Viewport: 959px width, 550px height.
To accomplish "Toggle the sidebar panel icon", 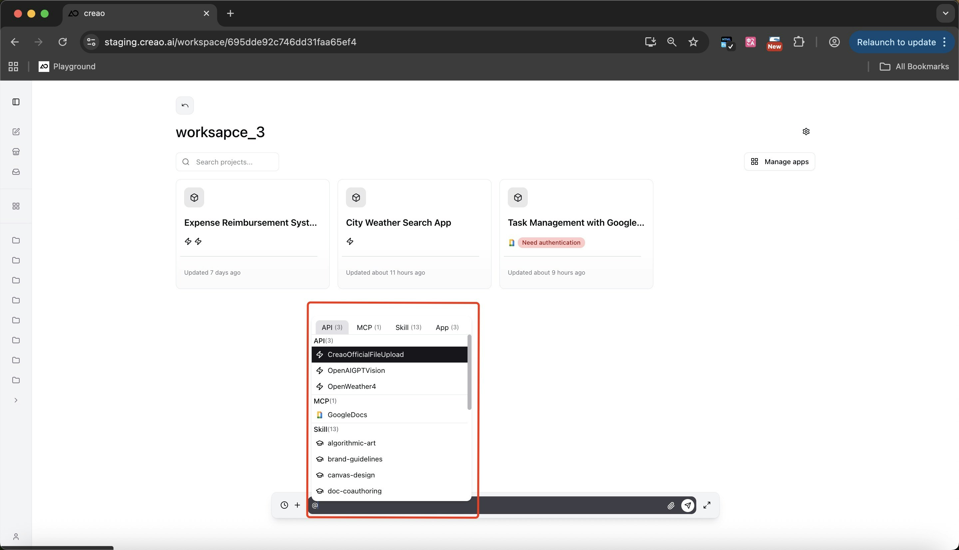I will click(16, 102).
